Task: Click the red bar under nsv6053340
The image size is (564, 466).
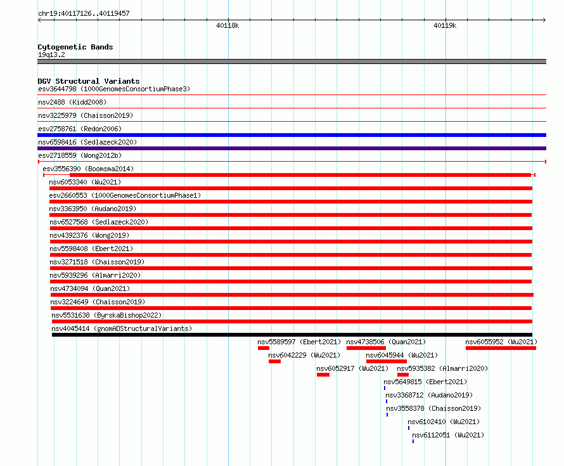Action: (x=291, y=188)
